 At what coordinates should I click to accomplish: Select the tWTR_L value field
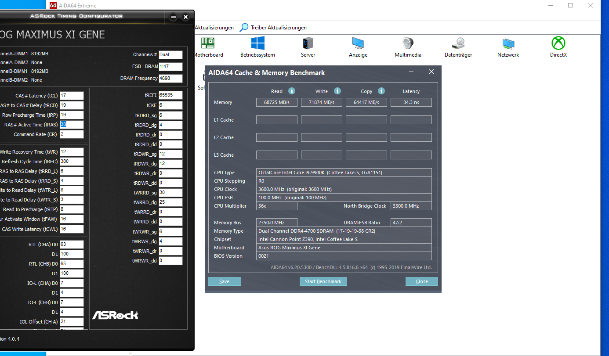72,190
